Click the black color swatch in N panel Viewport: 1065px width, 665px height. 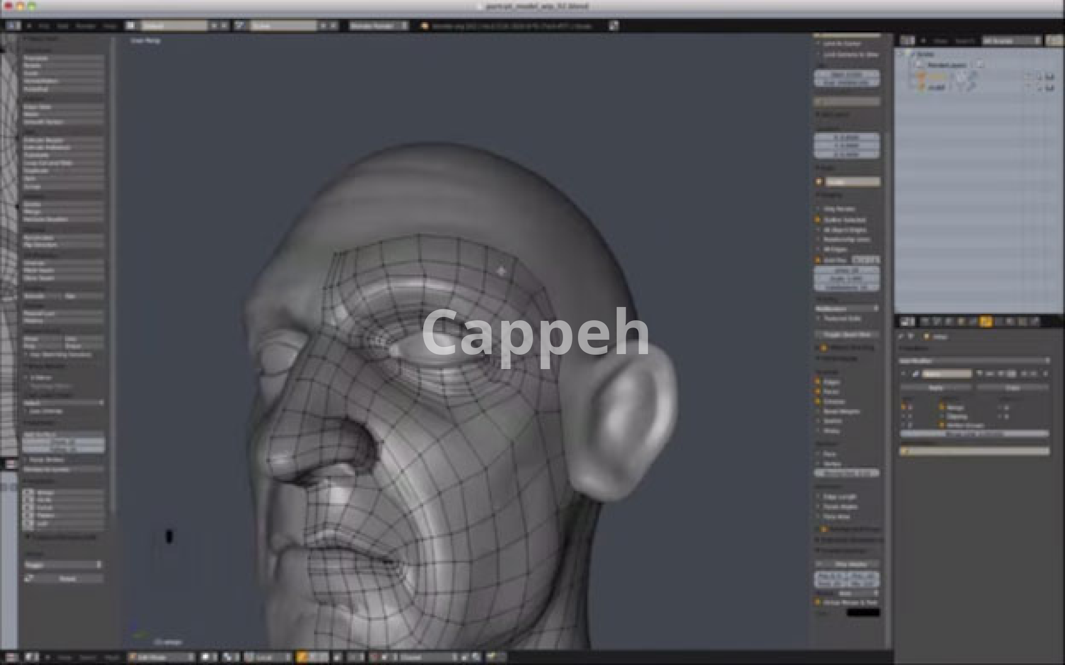(863, 612)
